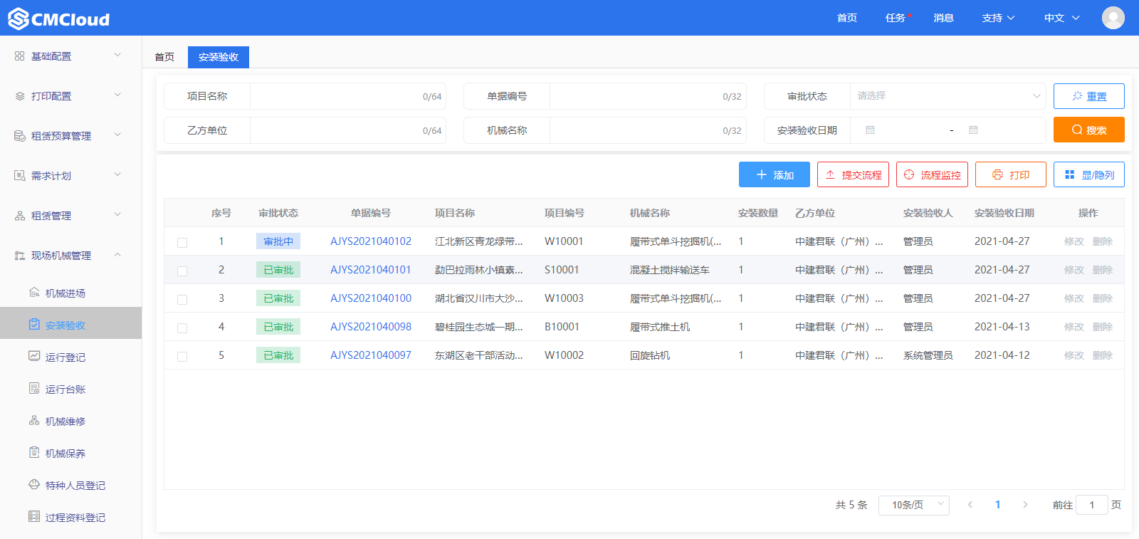Click the grid icon in 显/隐列
1139x539 pixels.
tap(1069, 174)
